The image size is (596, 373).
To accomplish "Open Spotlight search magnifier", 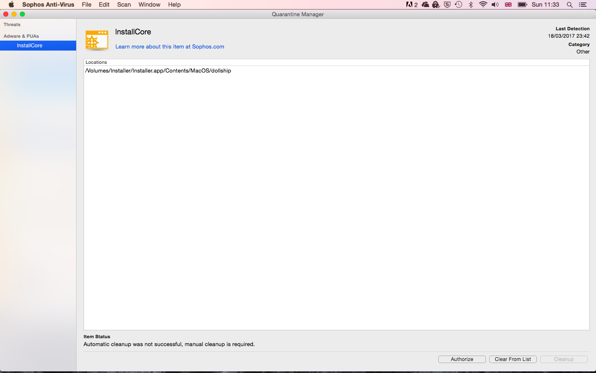I will coord(570,5).
